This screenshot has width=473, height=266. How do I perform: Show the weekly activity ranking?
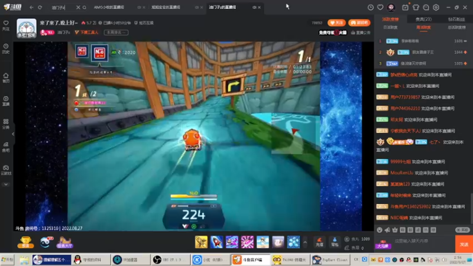[423, 27]
